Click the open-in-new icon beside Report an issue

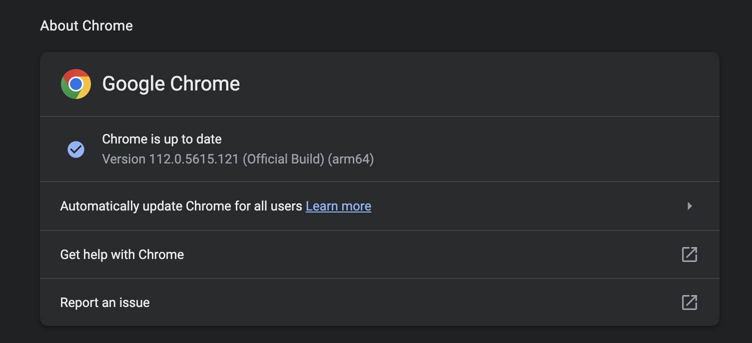pyautogui.click(x=690, y=302)
